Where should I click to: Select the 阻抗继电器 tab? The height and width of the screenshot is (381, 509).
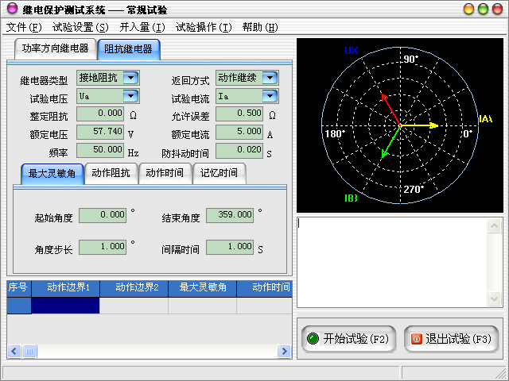tap(129, 49)
